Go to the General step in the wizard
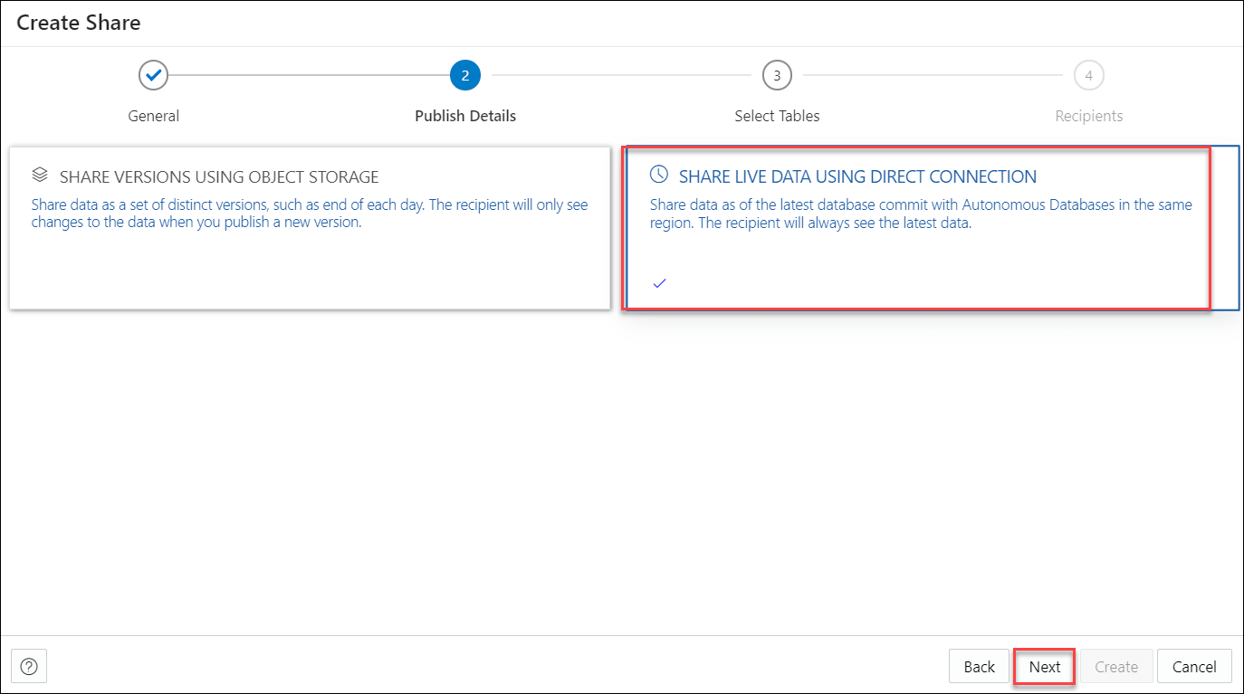Image resolution: width=1244 pixels, height=694 pixels. (x=153, y=116)
